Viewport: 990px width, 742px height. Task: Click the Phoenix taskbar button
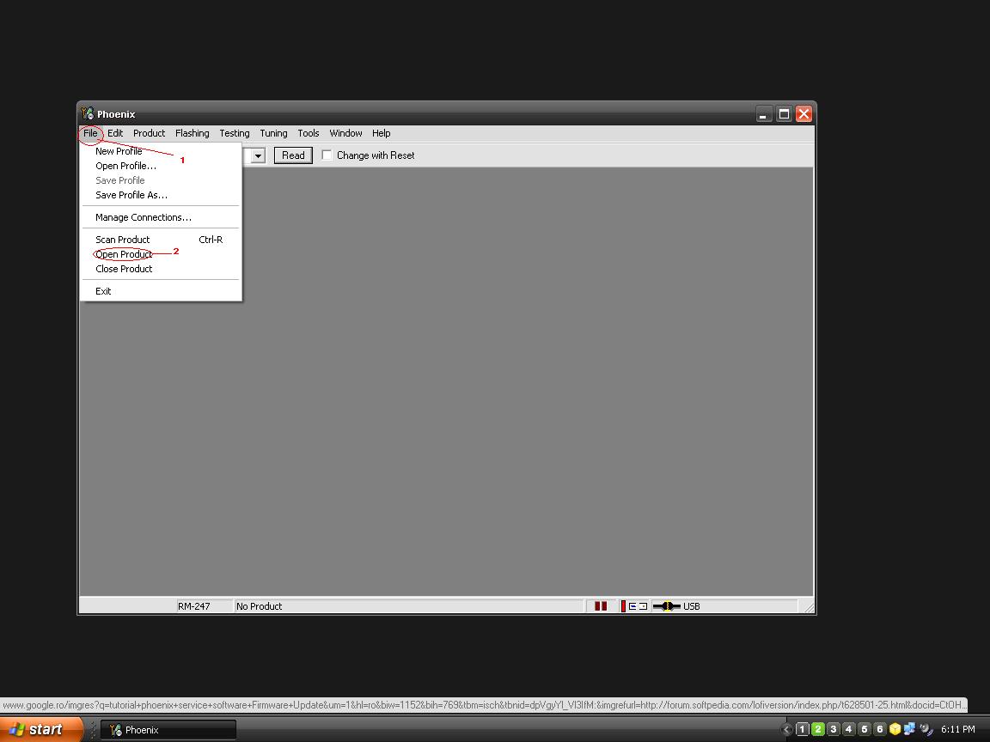168,730
